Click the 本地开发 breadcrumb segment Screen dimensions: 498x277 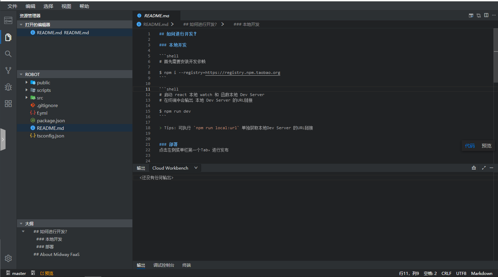coord(246,24)
